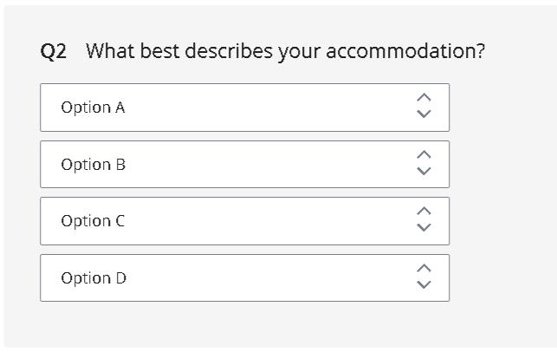Move Option A up with its up chevron
The height and width of the screenshot is (352, 557).
click(424, 98)
